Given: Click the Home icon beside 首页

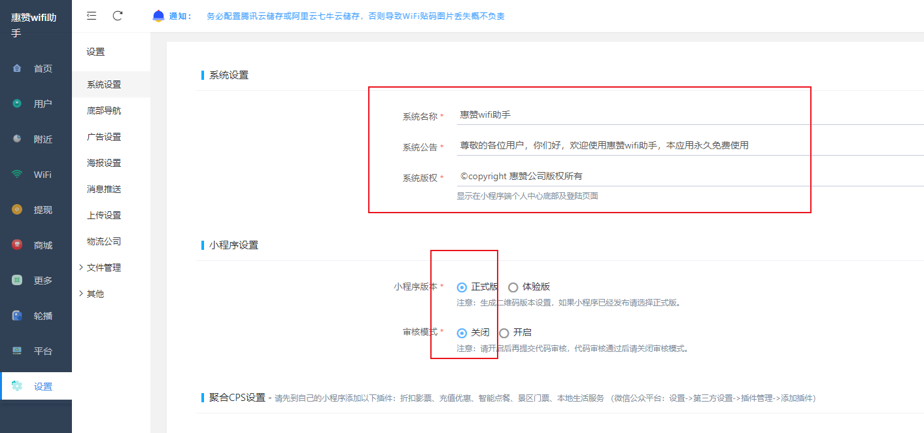Looking at the screenshot, I should (x=17, y=68).
